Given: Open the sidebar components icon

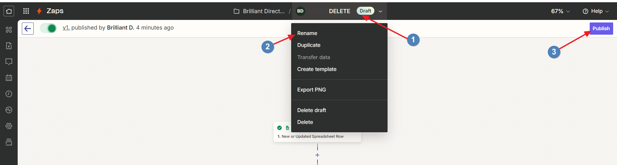Looking at the screenshot, I should (x=9, y=30).
